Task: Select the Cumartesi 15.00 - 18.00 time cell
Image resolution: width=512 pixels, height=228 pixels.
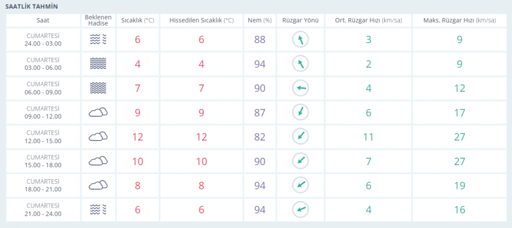Action: [43, 161]
